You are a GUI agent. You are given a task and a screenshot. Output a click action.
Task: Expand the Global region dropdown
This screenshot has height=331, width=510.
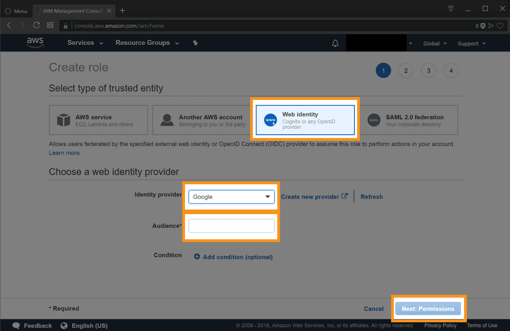[434, 44]
